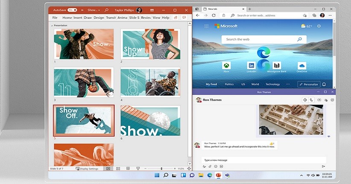Expand the Show file name dropdown

point(94,10)
